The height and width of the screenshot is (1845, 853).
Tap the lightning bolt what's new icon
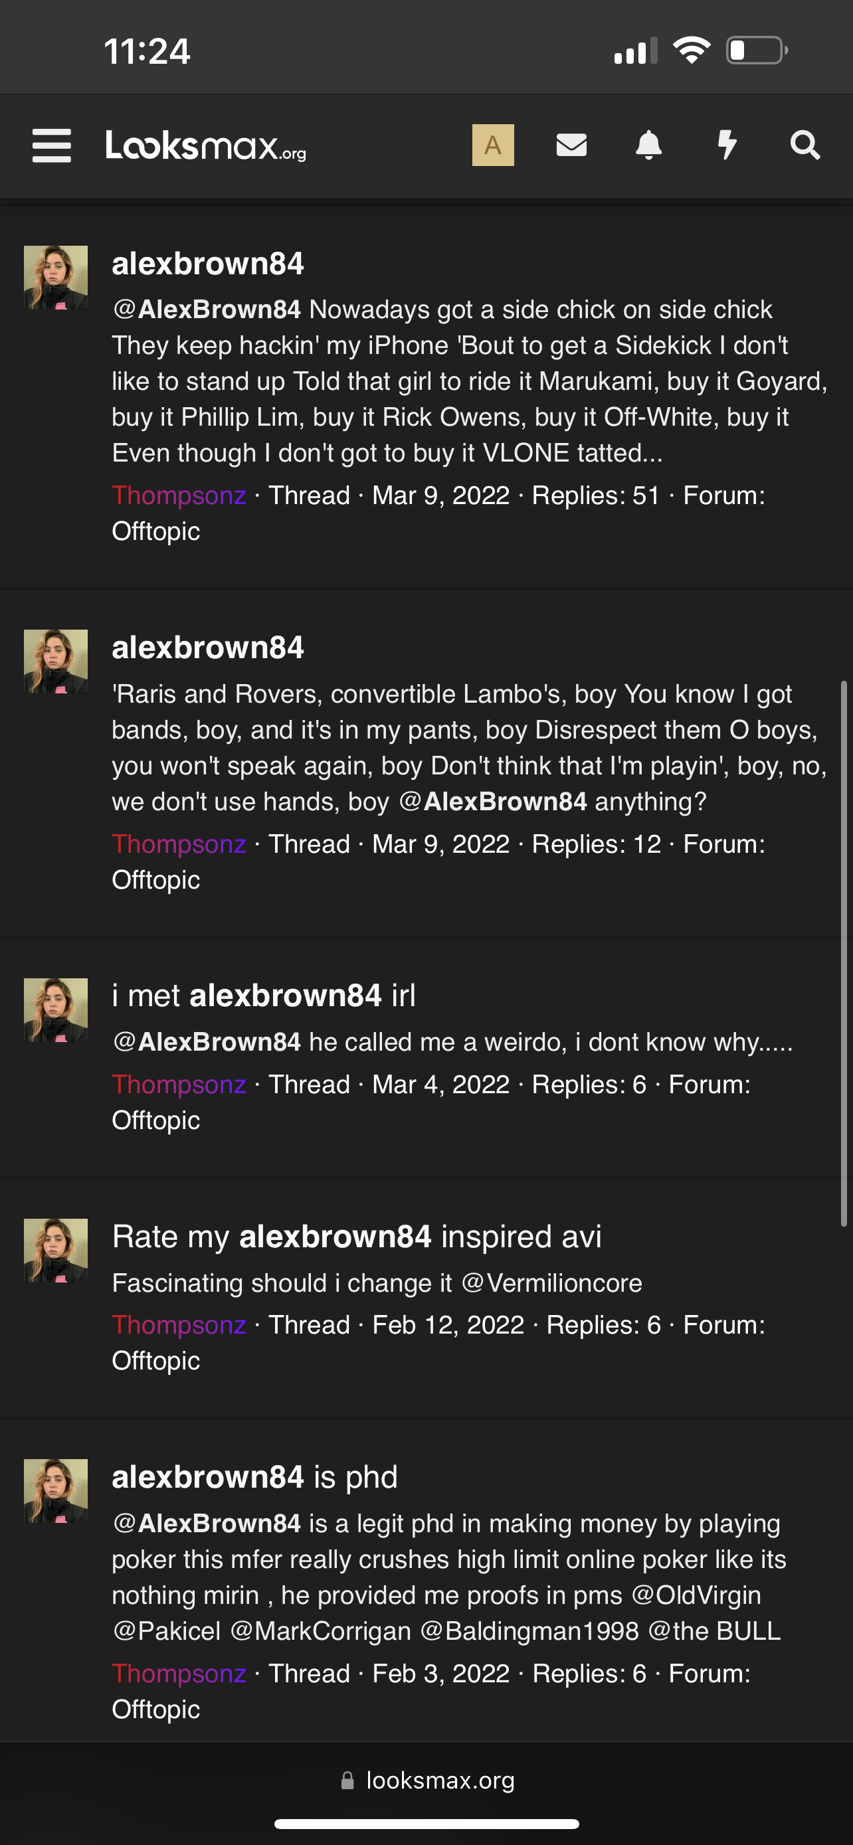pos(727,145)
